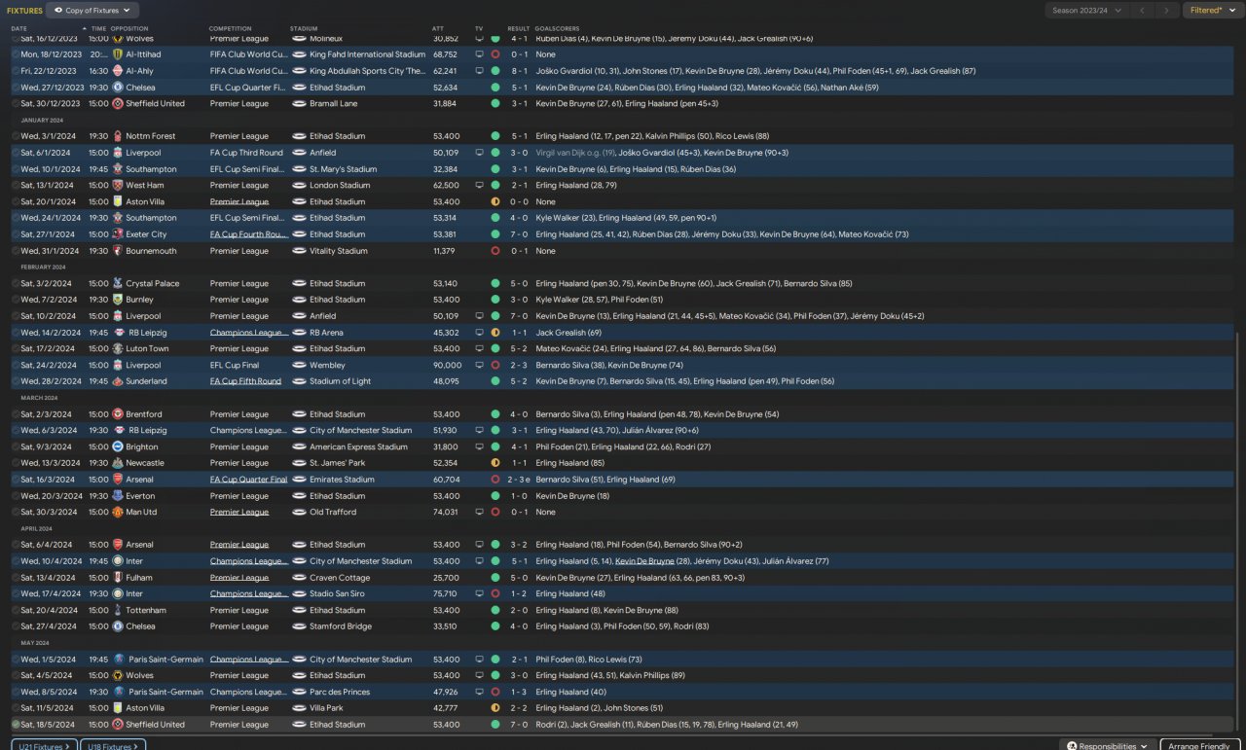The image size is (1246, 750).
Task: Click the Exeter City club badge
Action: point(118,234)
